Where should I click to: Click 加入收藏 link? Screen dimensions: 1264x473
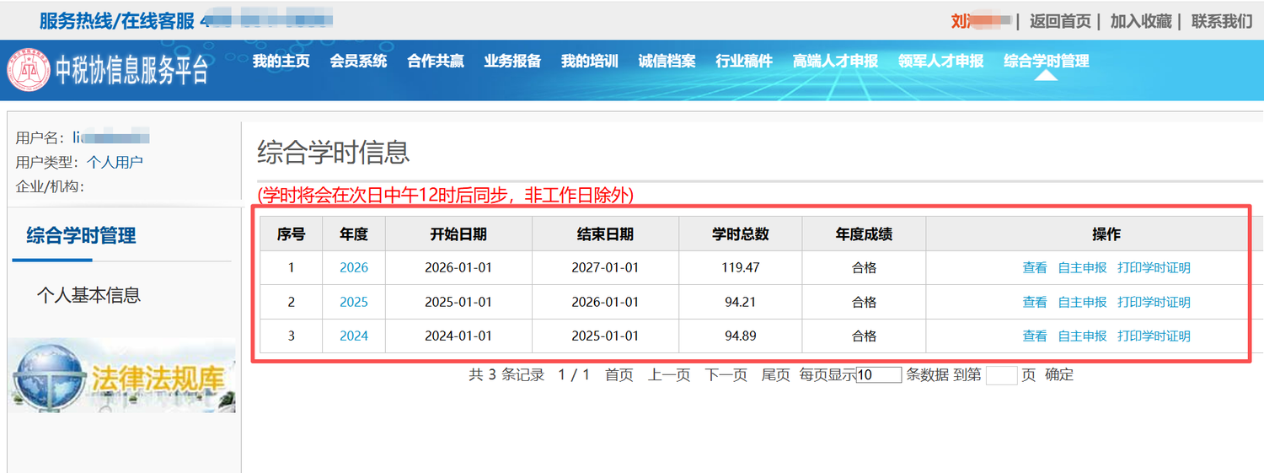1141,21
